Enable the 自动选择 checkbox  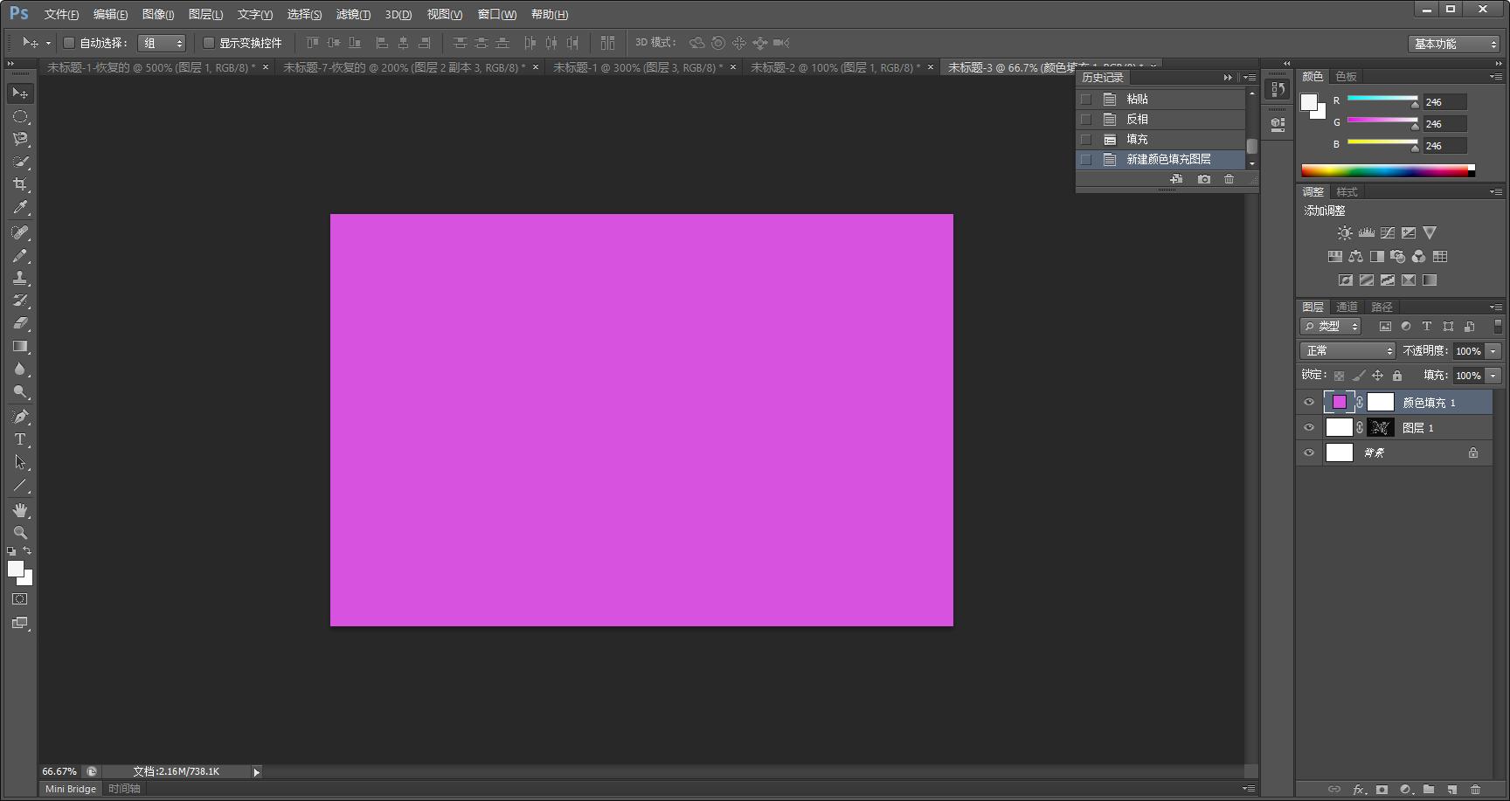69,43
